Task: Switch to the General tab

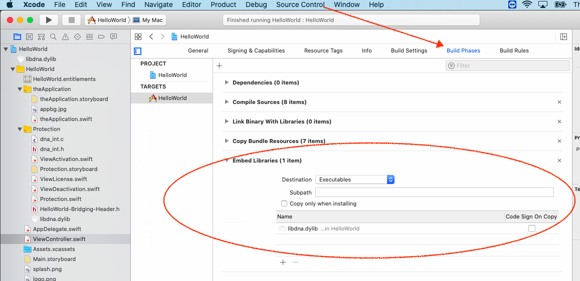Action: pyautogui.click(x=198, y=51)
